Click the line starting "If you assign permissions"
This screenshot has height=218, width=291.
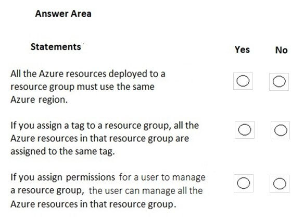coord(108,177)
